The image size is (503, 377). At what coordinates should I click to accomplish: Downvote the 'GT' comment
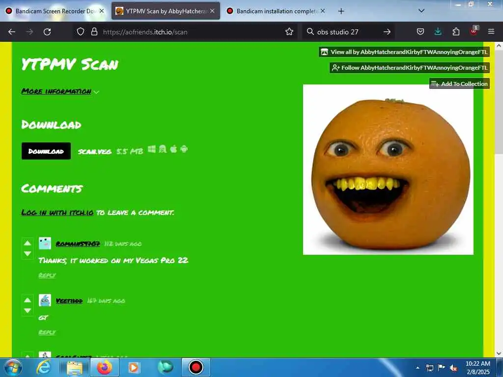coord(28,311)
